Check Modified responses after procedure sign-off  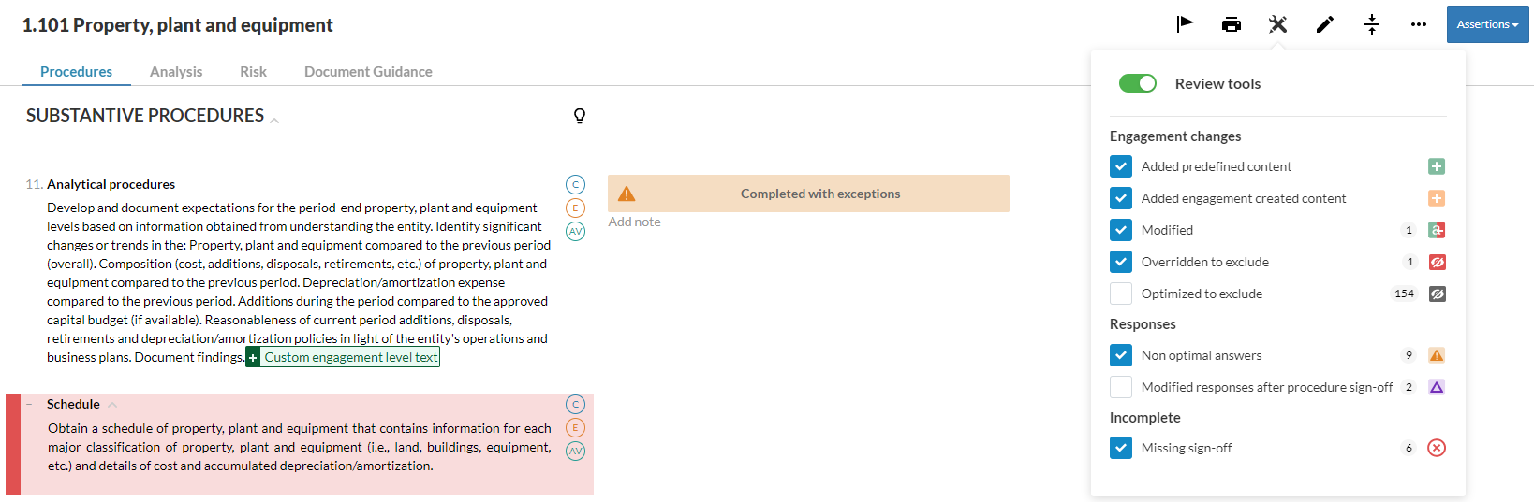(1121, 387)
